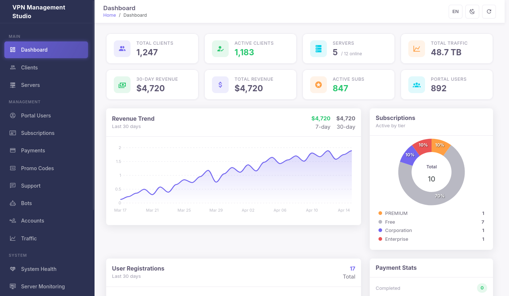
Task: Click the refresh button in the header
Action: (x=489, y=11)
